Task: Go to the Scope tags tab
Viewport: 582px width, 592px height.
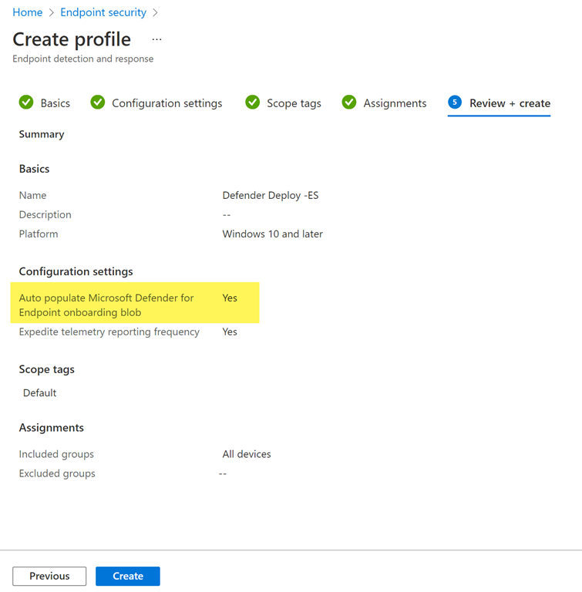Action: (x=294, y=103)
